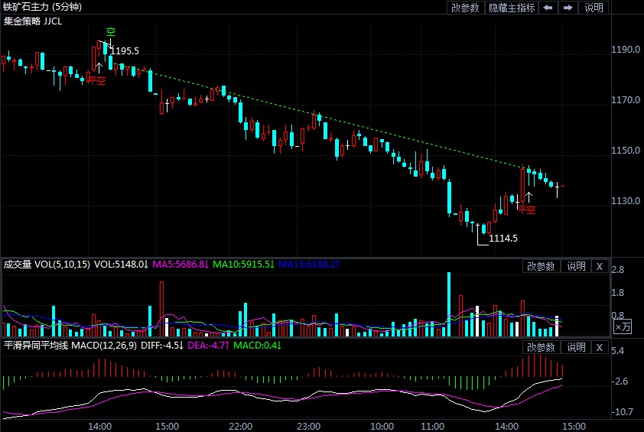Close the MACD indicator panel
This screenshot has height=432, width=644.
coord(599,348)
